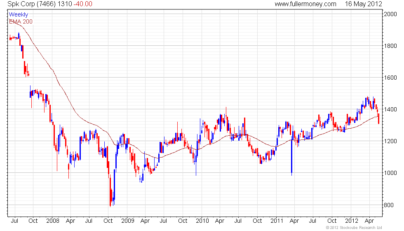Click the 1400 price axis label

[390, 109]
